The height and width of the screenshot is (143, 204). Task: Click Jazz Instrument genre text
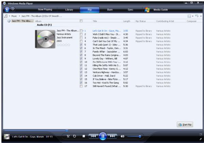(64, 37)
